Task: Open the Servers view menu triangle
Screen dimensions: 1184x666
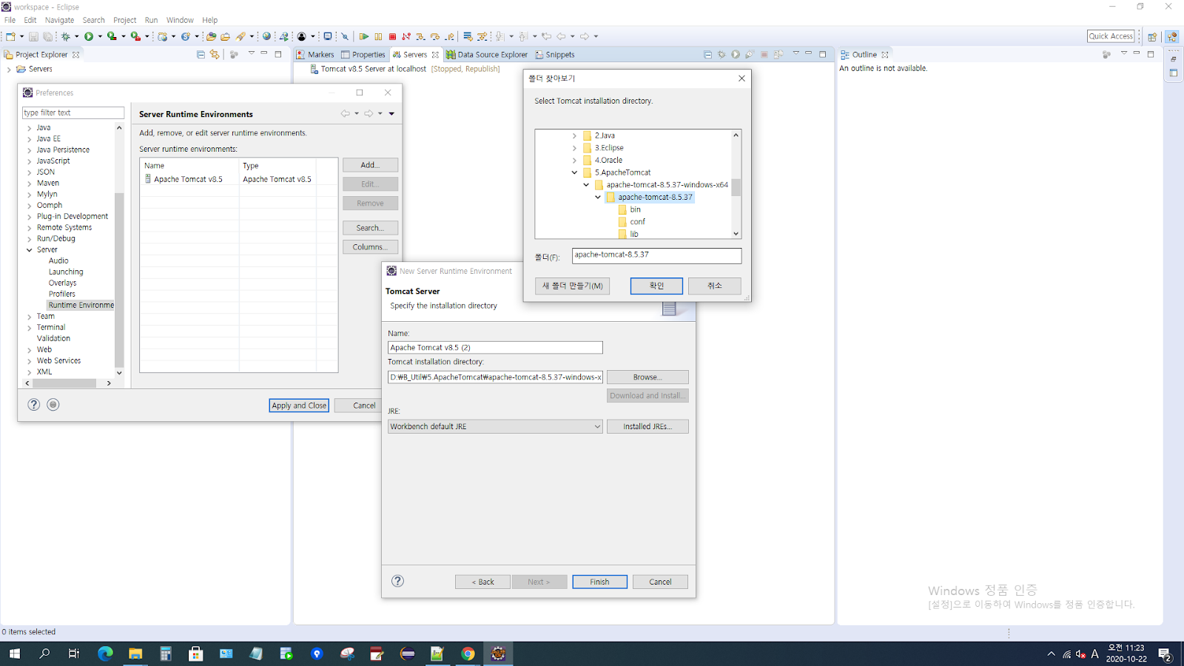Action: coord(795,53)
